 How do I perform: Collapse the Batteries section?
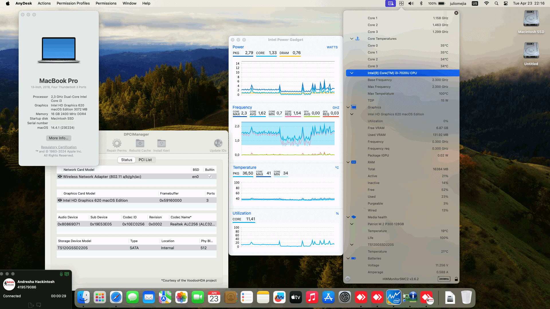348,258
